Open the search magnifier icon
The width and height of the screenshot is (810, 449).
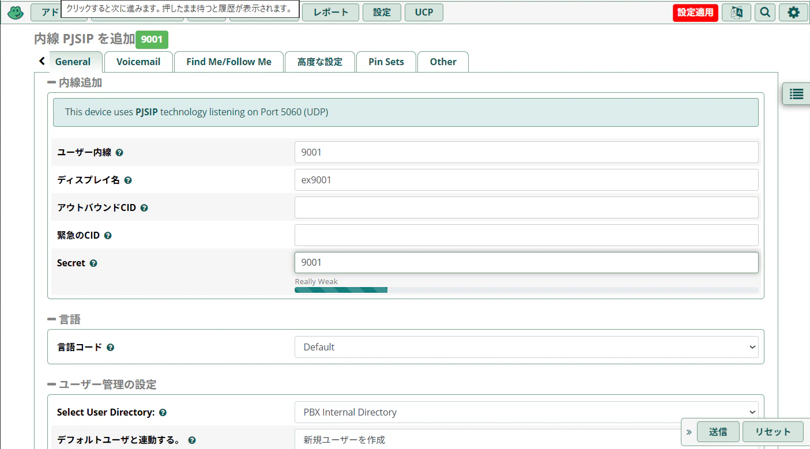[765, 12]
